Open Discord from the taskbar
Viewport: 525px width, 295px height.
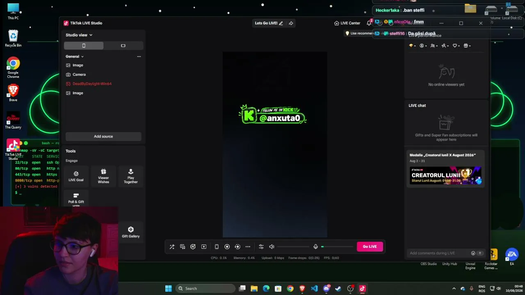coord(326,288)
